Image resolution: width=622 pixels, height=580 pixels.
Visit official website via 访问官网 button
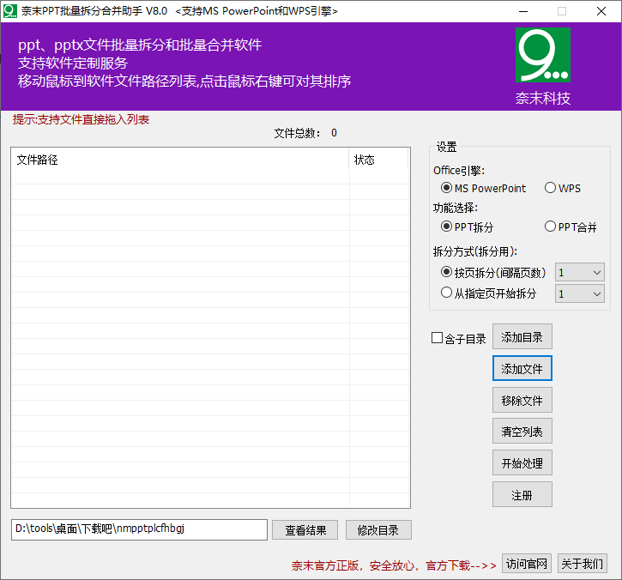click(x=527, y=564)
